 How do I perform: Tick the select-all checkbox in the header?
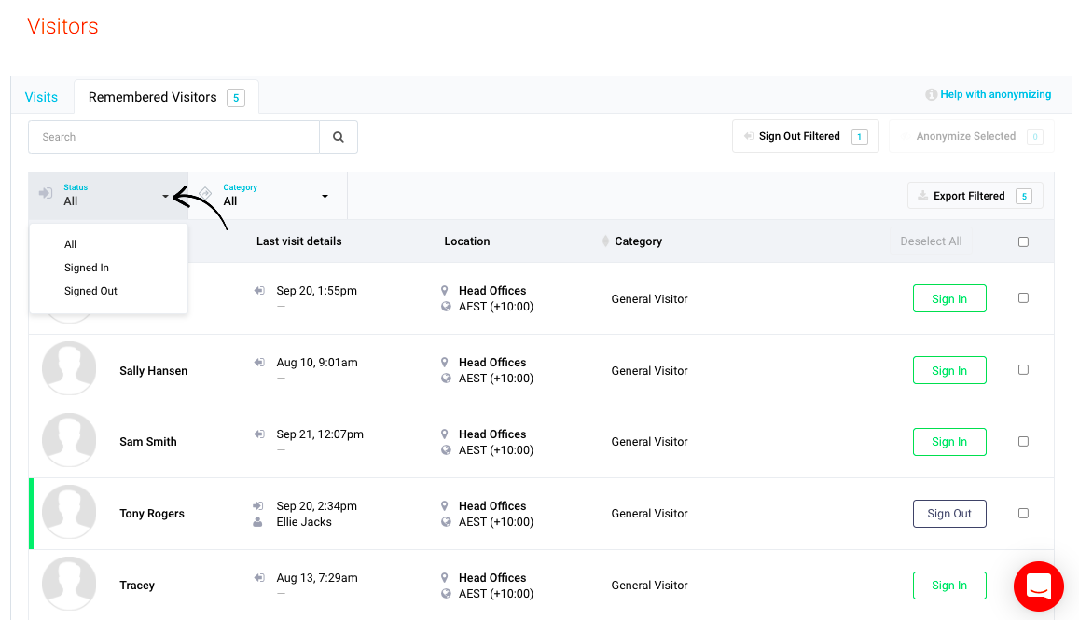click(1023, 241)
